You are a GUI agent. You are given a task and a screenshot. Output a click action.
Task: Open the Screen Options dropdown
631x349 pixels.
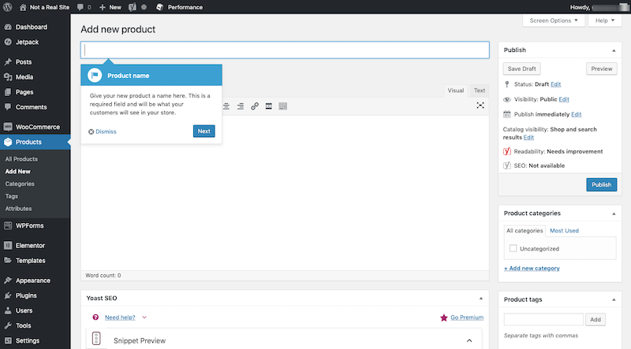pyautogui.click(x=554, y=20)
